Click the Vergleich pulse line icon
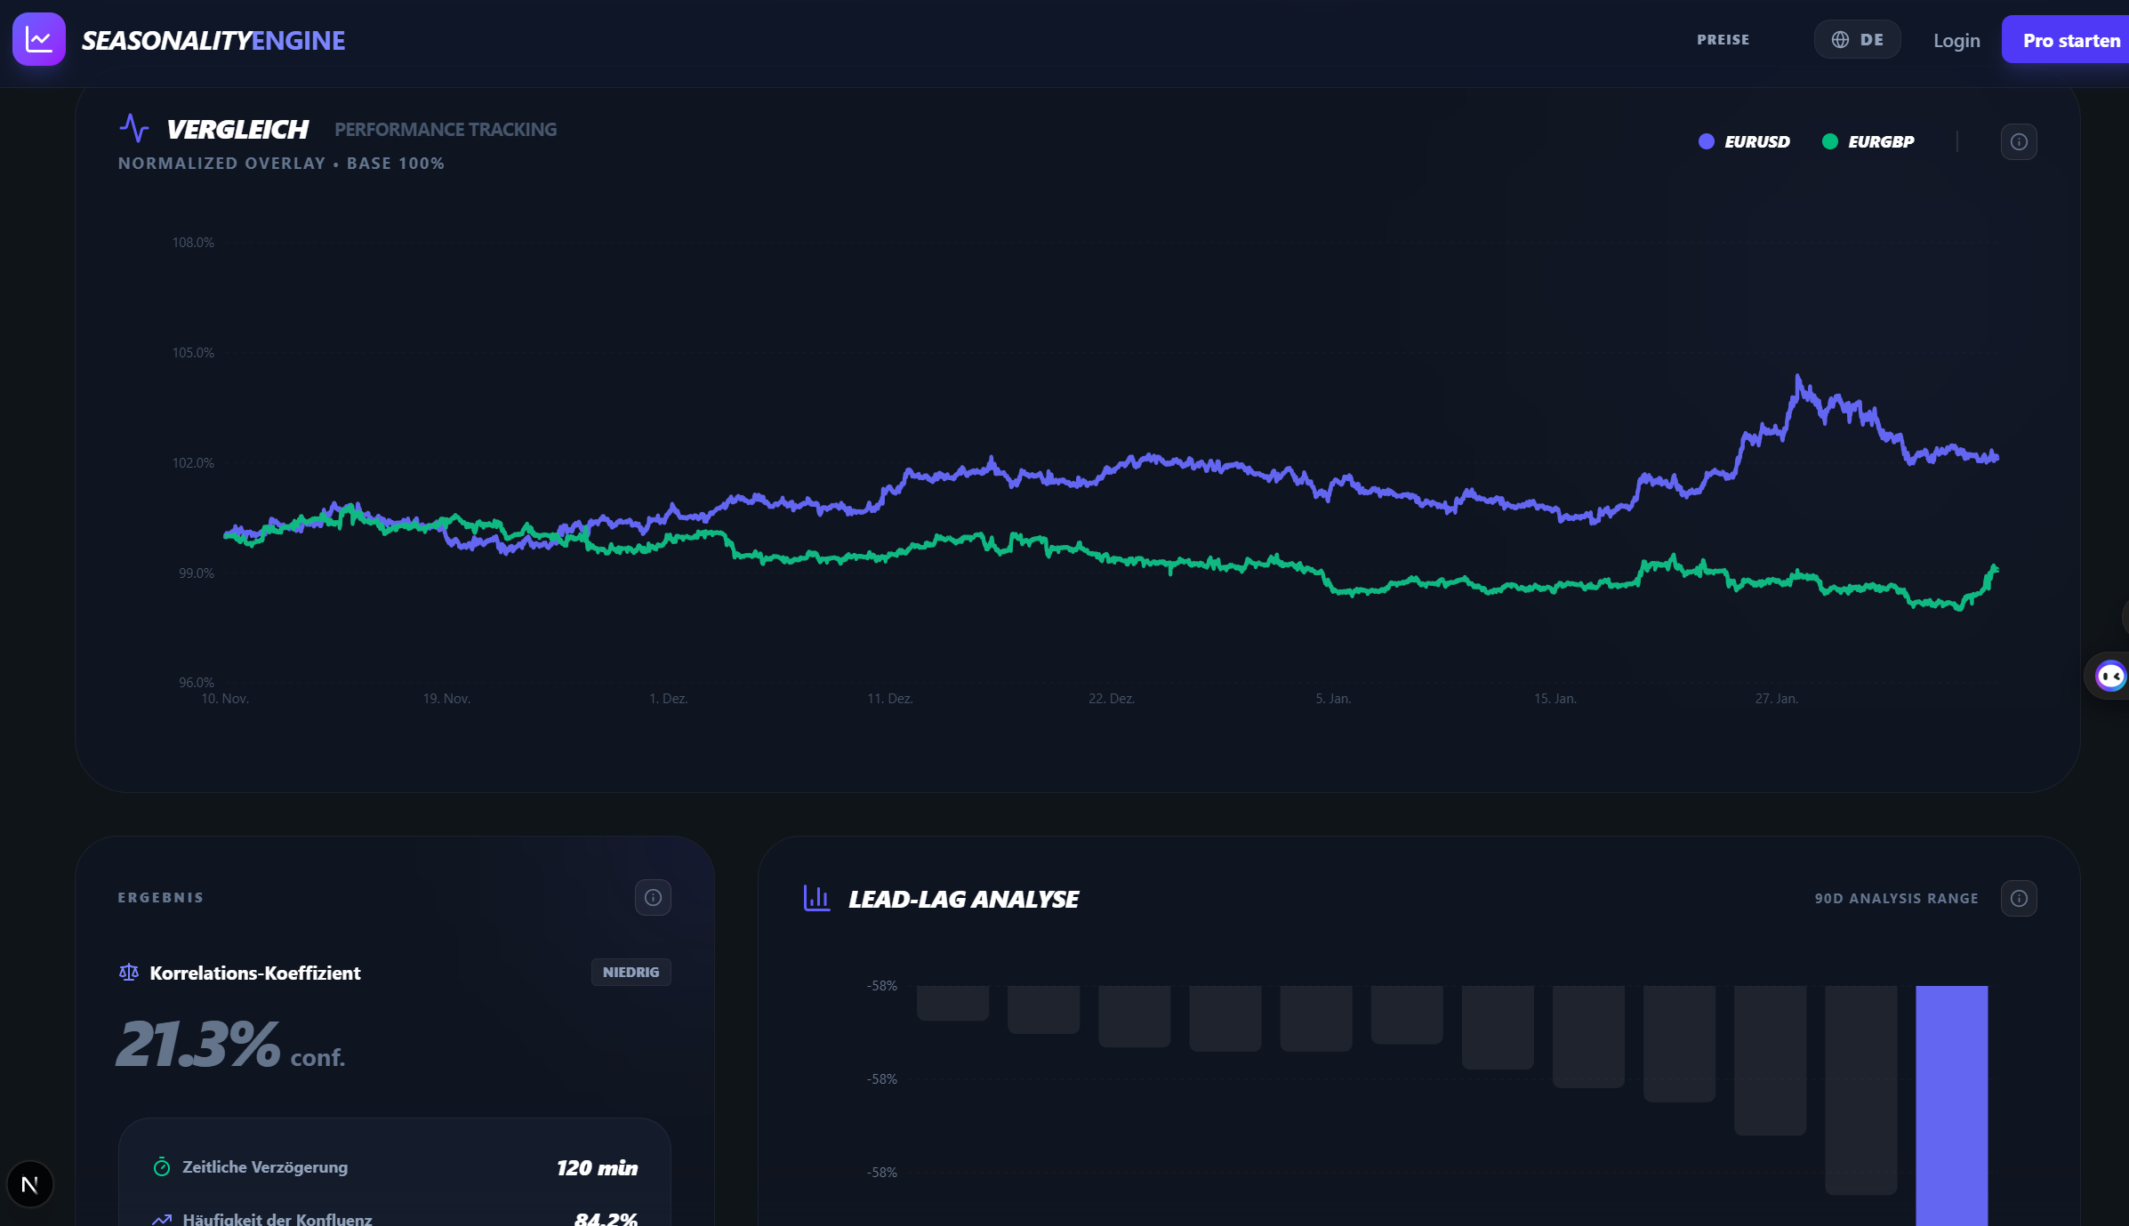The width and height of the screenshot is (2129, 1226). coord(134,129)
